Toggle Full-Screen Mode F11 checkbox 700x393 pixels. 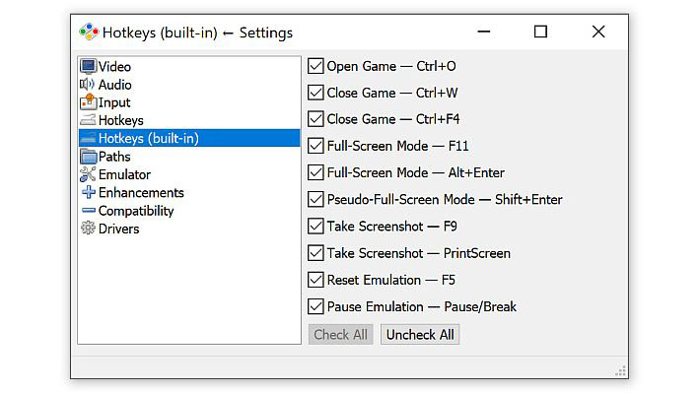pyautogui.click(x=315, y=146)
